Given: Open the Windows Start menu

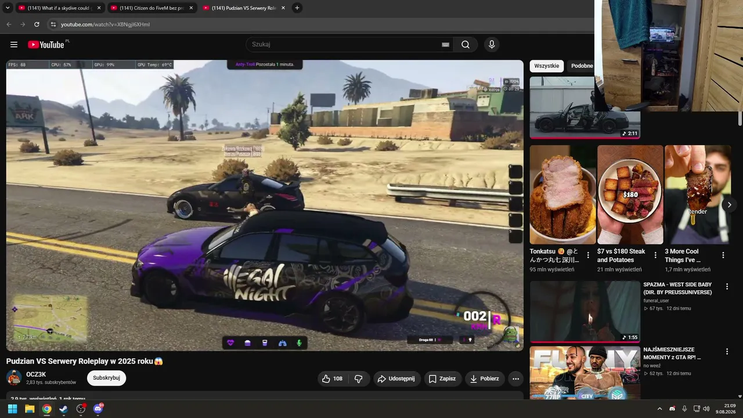Looking at the screenshot, I should [x=12, y=409].
